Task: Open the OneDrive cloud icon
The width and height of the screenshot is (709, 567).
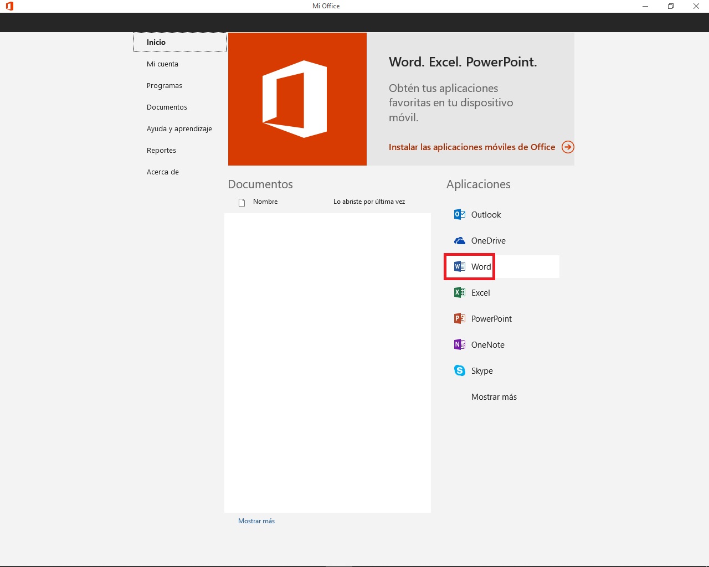Action: click(x=460, y=240)
